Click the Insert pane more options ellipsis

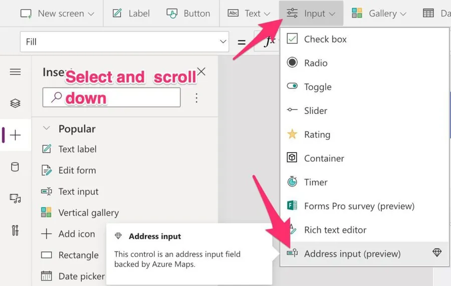pyautogui.click(x=196, y=98)
